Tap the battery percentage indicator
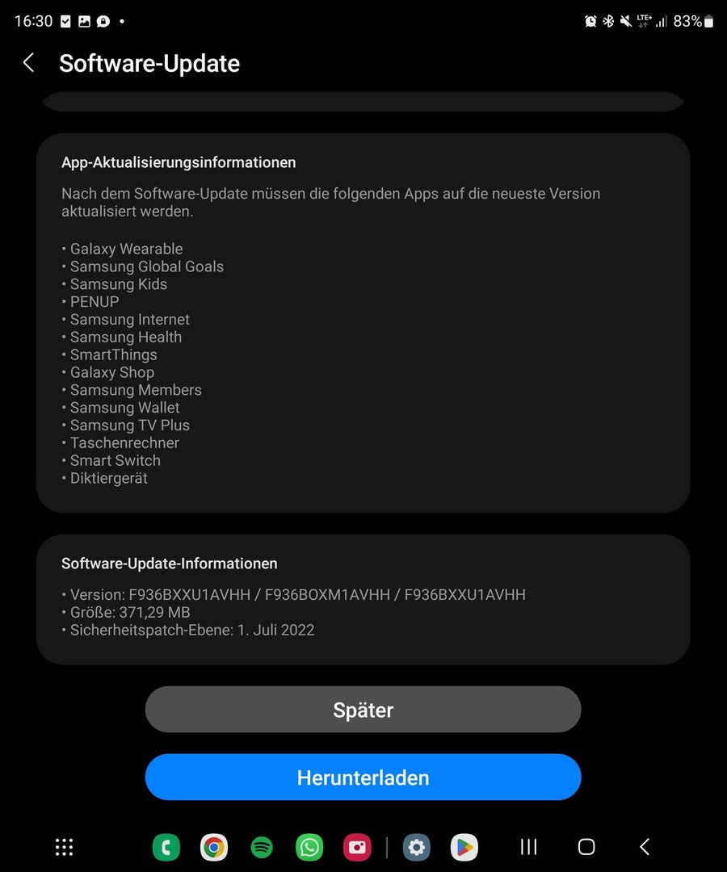 [x=693, y=21]
